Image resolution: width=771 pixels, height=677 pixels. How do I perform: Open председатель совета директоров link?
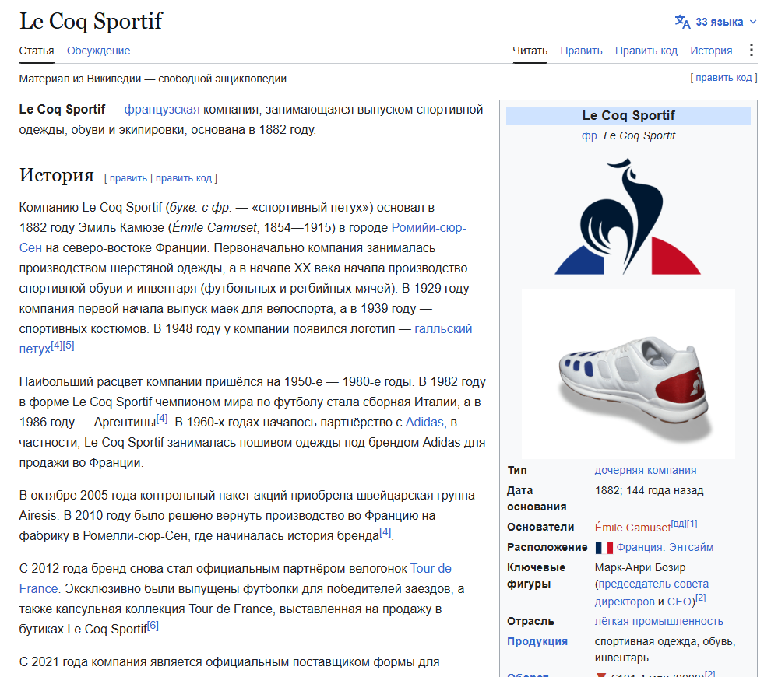[652, 592]
